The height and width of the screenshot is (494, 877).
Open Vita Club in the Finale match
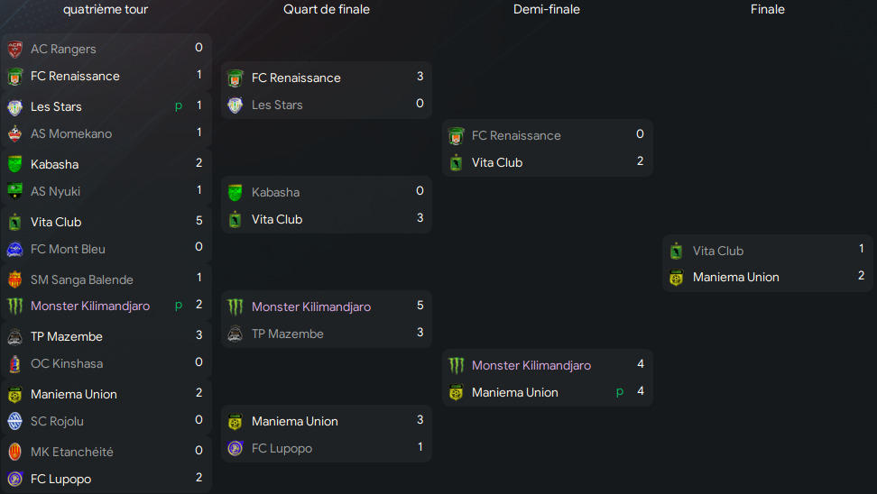point(718,251)
